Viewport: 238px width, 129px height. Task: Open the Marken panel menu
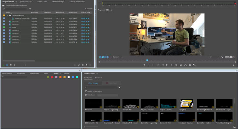point(60,74)
